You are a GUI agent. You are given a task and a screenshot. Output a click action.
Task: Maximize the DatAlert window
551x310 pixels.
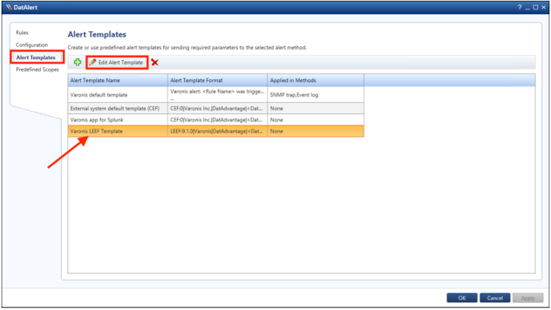(536, 7)
